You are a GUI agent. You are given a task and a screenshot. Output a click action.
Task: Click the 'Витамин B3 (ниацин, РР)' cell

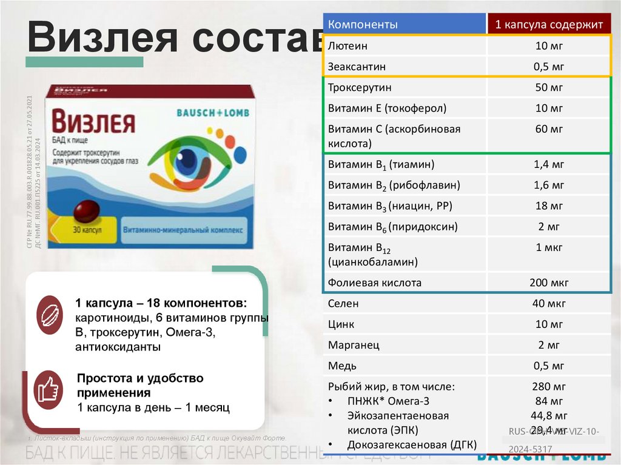404,206
